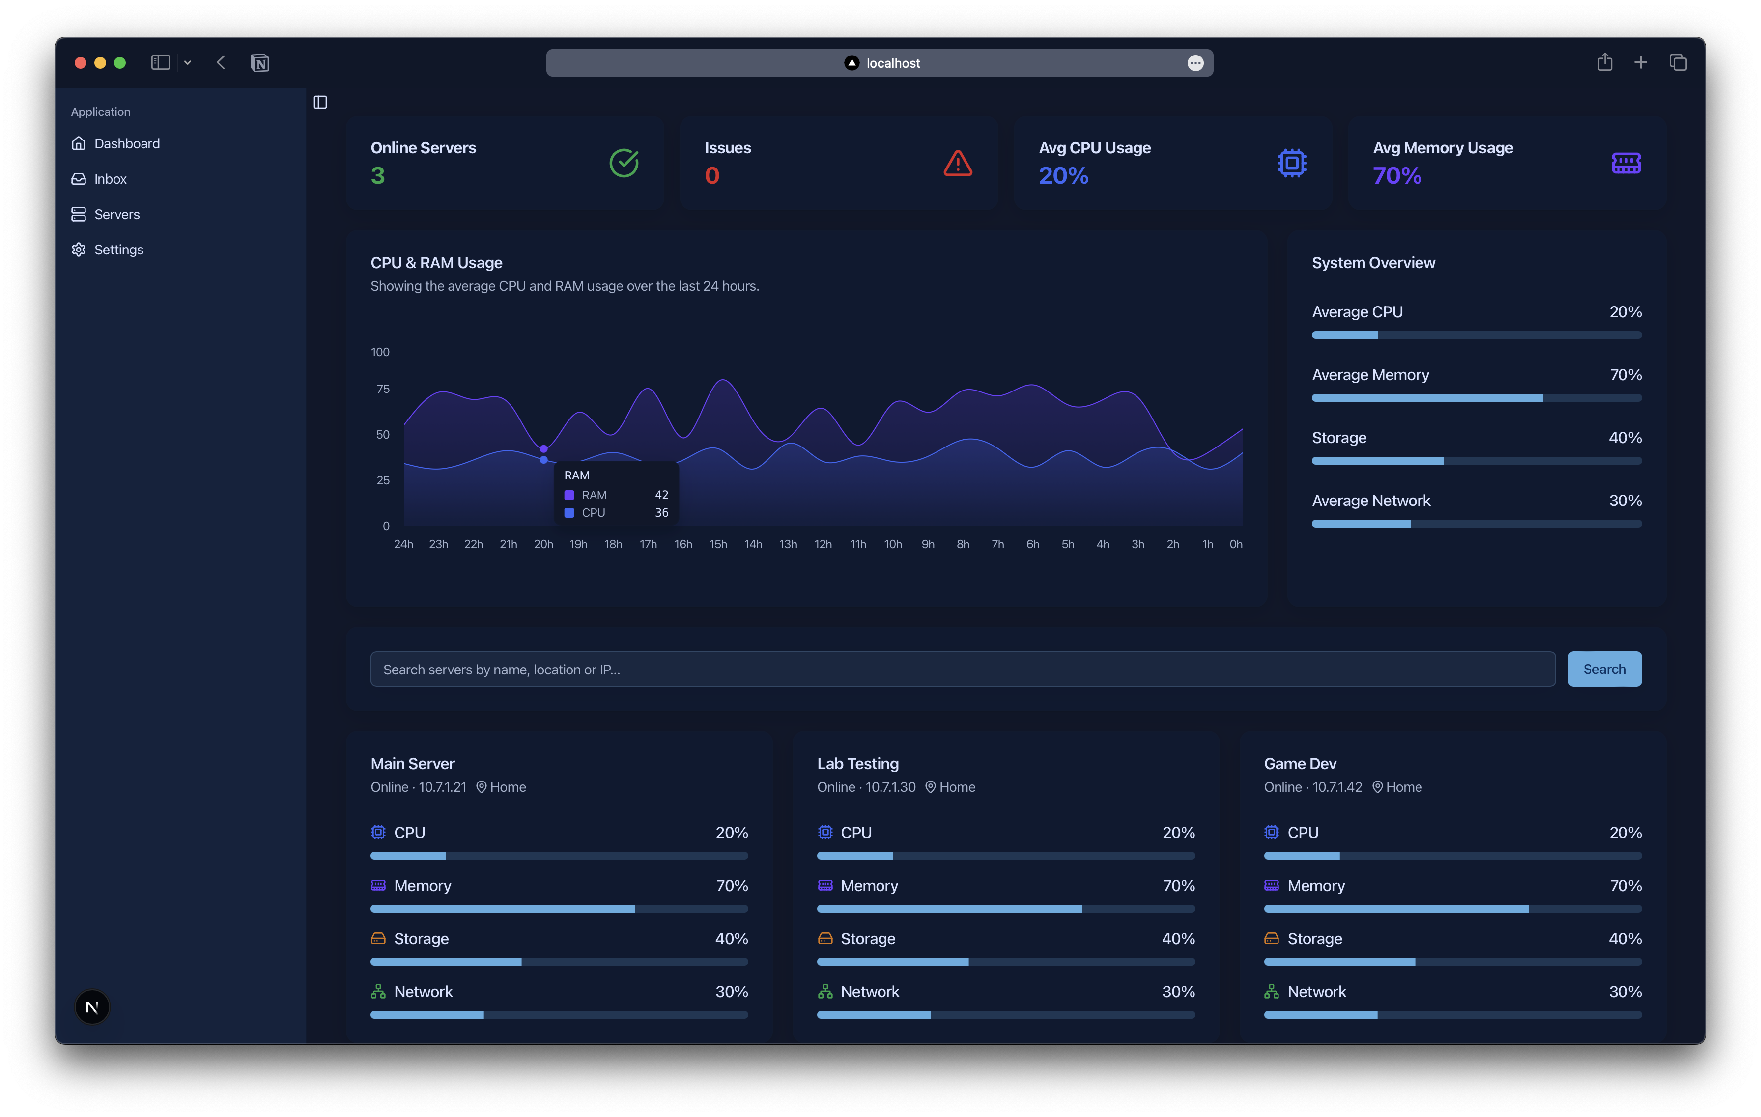The image size is (1761, 1117).
Task: Click the localhost address bar
Action: [x=879, y=63]
